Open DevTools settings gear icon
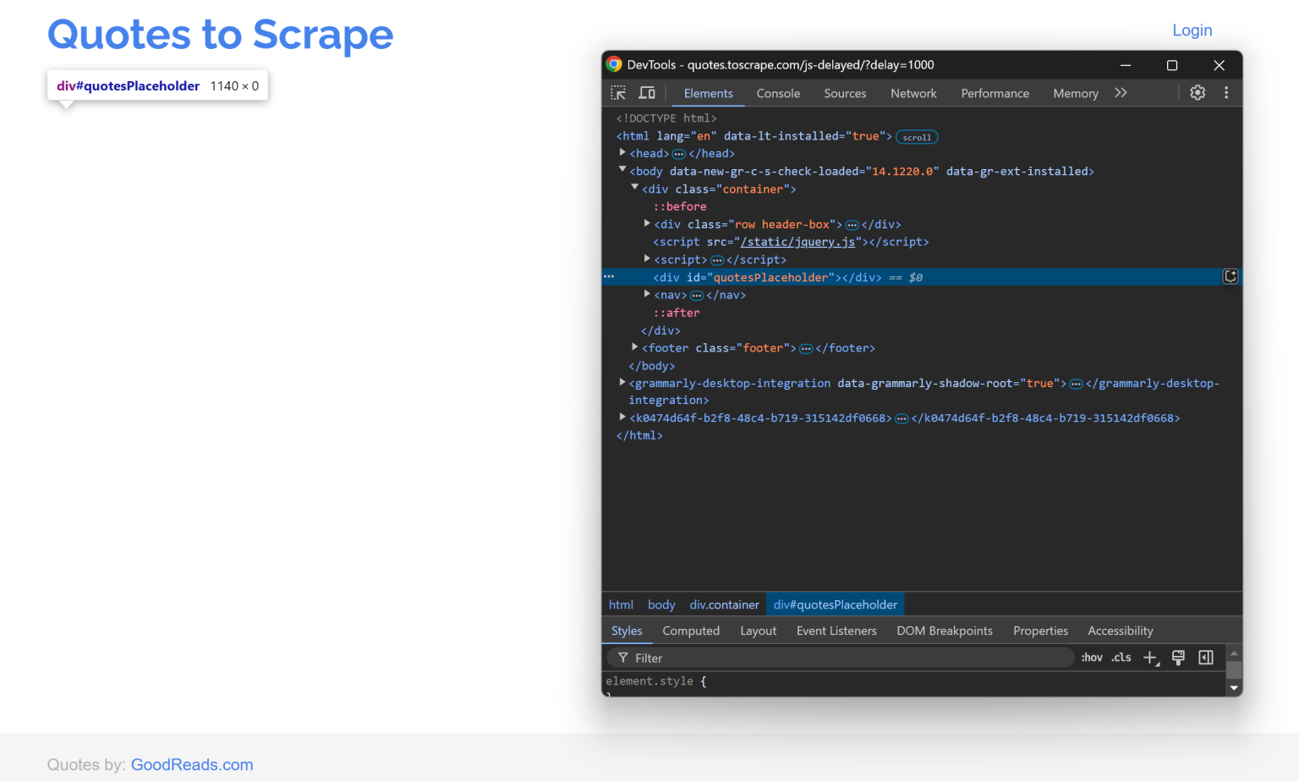1299x781 pixels. tap(1198, 93)
